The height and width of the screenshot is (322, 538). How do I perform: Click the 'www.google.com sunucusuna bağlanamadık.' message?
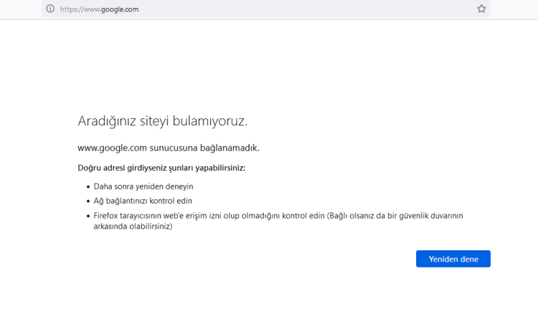(168, 148)
